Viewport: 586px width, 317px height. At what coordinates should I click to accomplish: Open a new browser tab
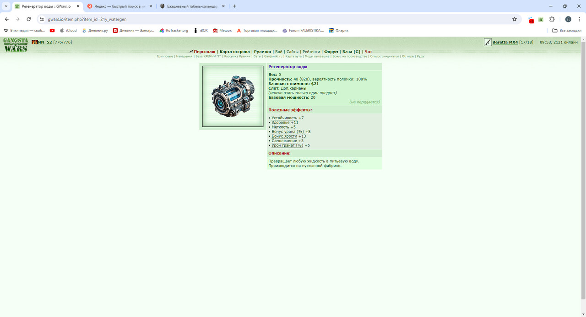click(234, 6)
